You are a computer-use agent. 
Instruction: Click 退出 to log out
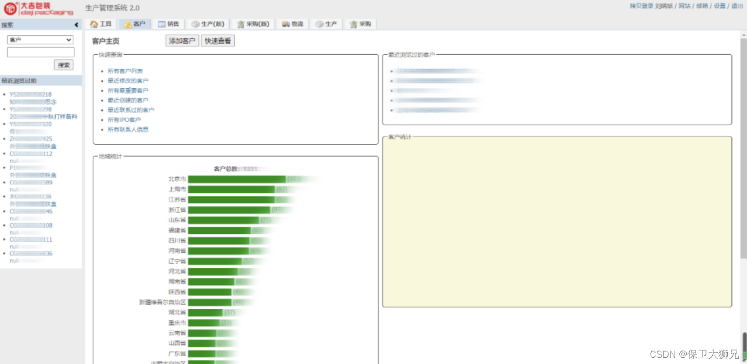pyautogui.click(x=737, y=6)
